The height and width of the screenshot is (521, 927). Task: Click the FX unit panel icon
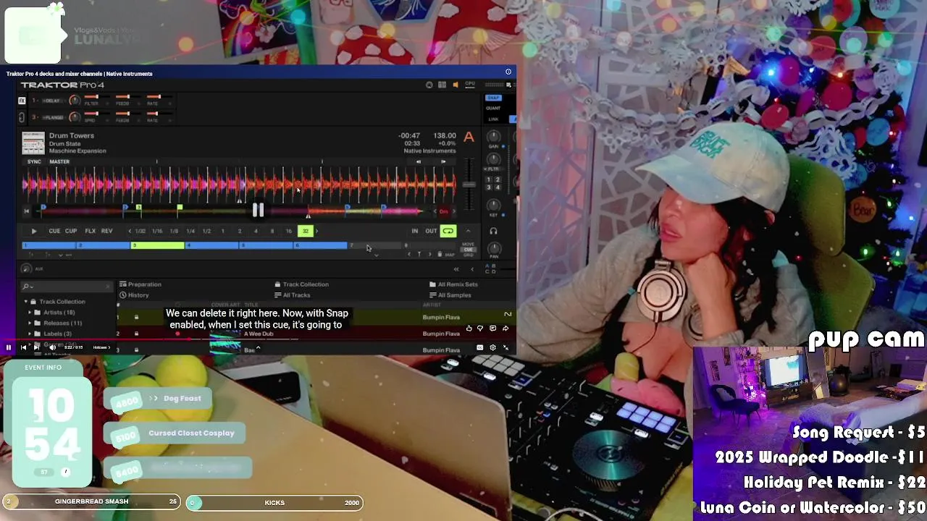pyautogui.click(x=22, y=101)
